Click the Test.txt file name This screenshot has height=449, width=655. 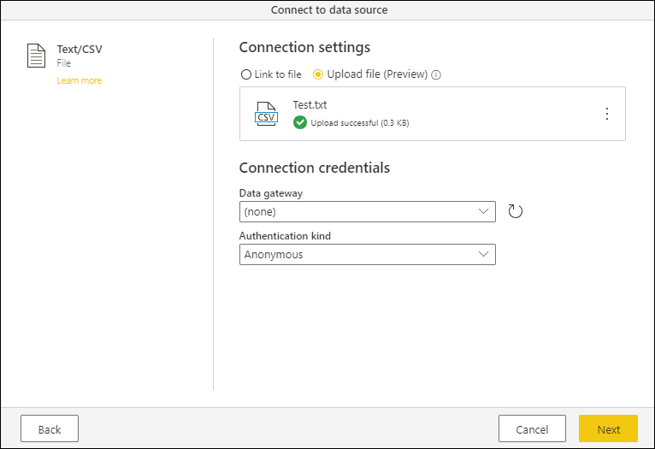pos(310,105)
